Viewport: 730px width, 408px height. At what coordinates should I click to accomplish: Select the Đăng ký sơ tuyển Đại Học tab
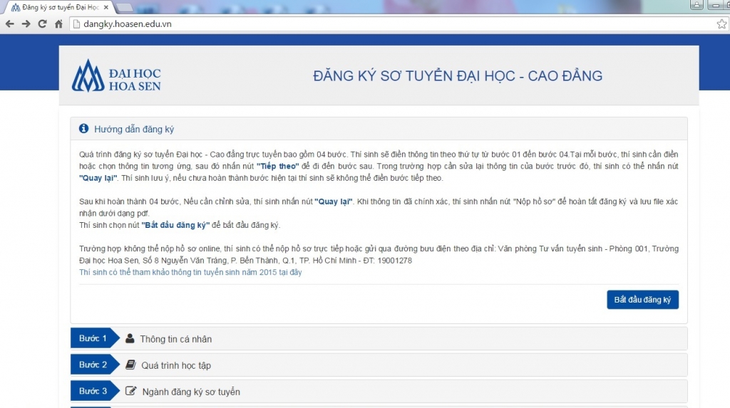point(60,7)
